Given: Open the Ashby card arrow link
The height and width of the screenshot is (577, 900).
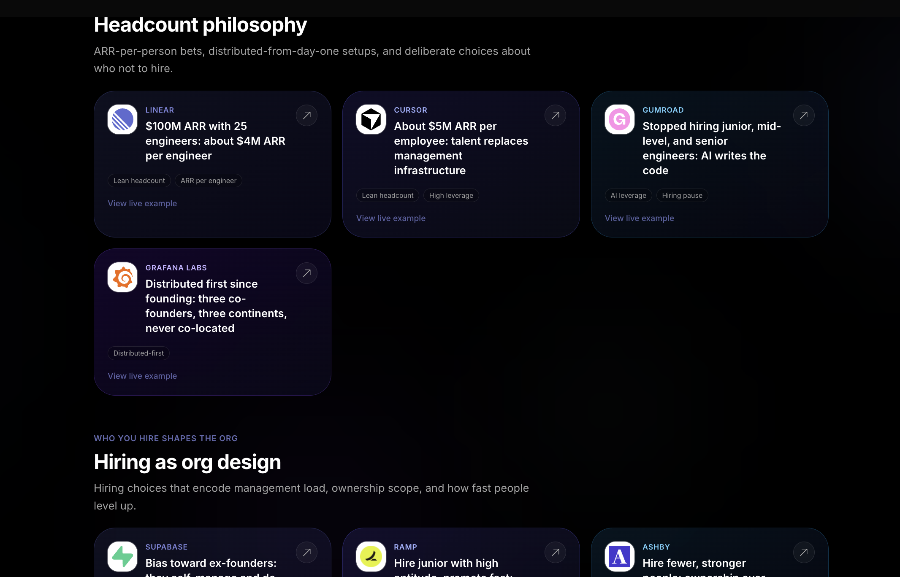Looking at the screenshot, I should click(804, 552).
